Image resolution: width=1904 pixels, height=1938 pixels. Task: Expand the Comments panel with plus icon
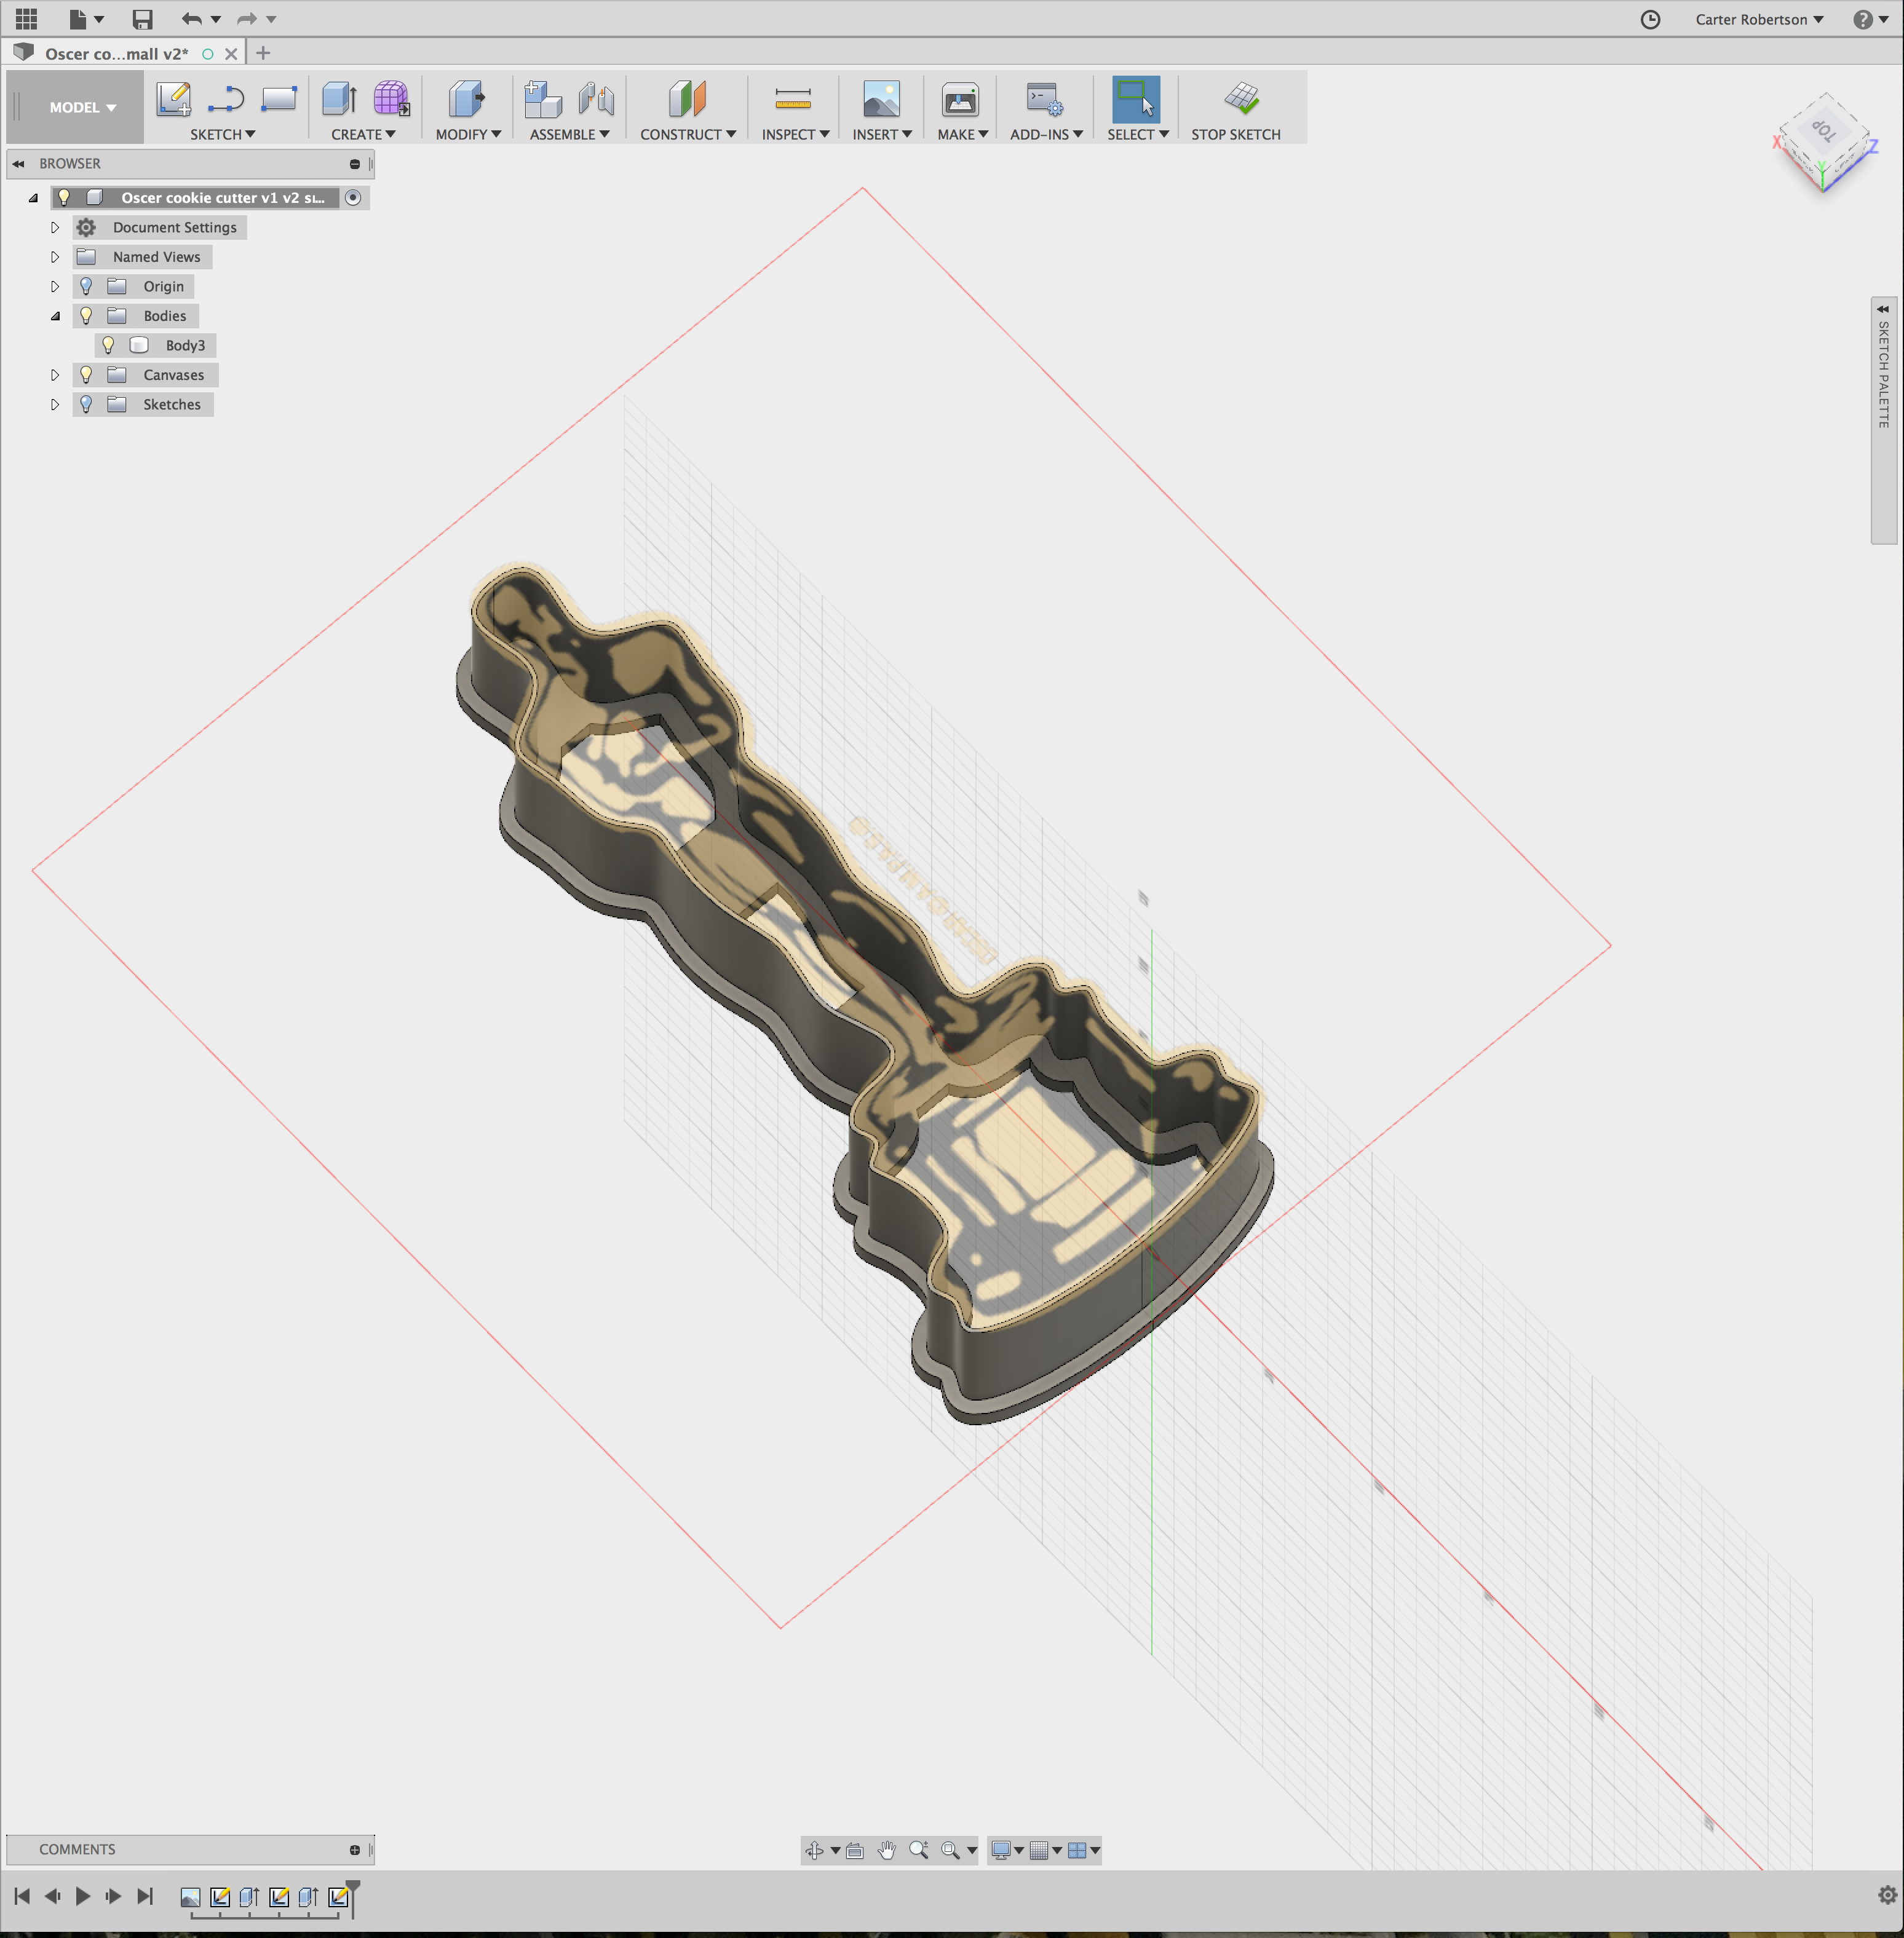(x=355, y=1850)
